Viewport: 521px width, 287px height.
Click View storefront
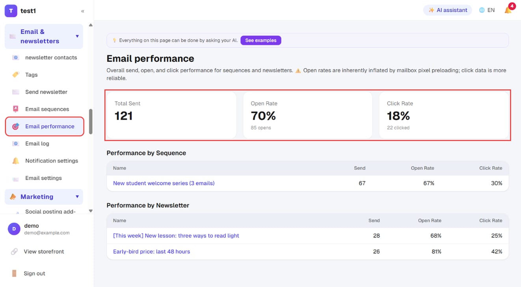coord(44,252)
